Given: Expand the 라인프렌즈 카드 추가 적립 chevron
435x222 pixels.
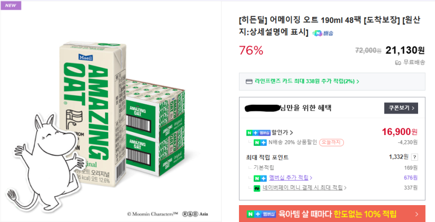Looking at the screenshot, I should (x=358, y=81).
